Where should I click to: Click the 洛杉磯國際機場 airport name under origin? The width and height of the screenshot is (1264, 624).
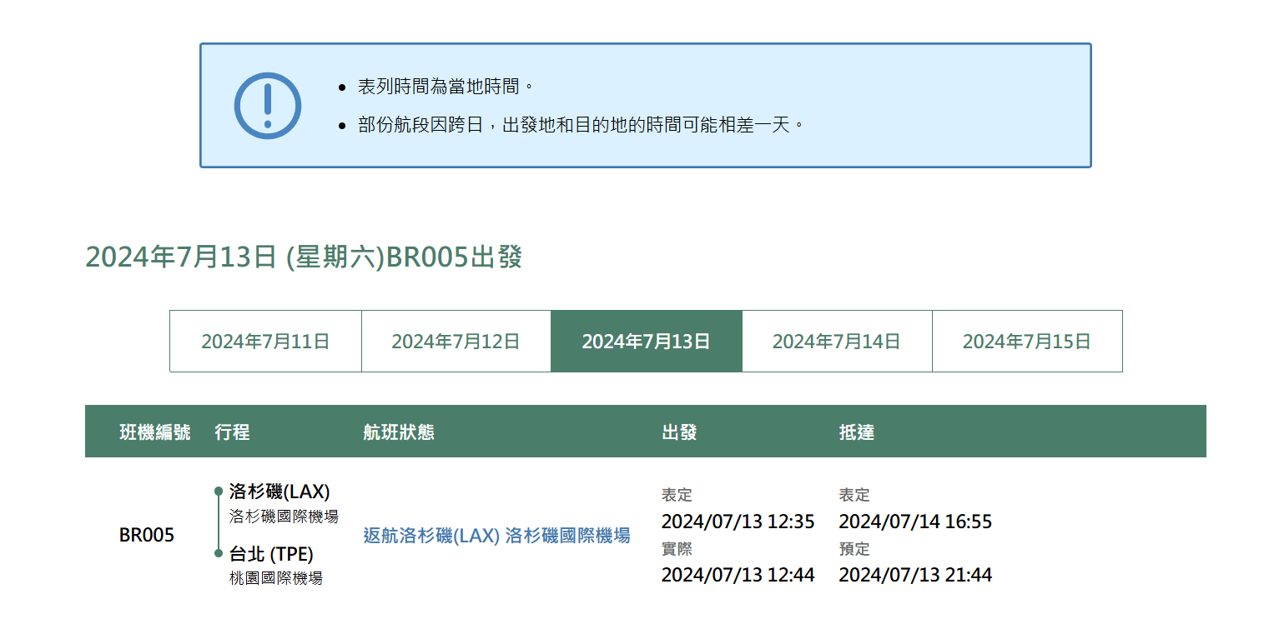click(x=284, y=516)
